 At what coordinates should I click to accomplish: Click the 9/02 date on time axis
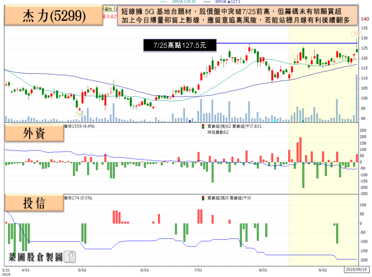(x=322, y=270)
